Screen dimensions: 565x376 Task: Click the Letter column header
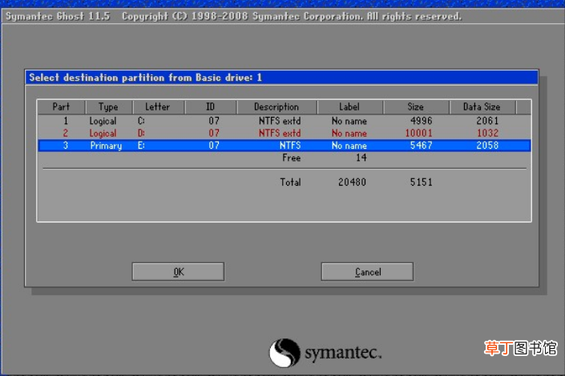(x=158, y=107)
